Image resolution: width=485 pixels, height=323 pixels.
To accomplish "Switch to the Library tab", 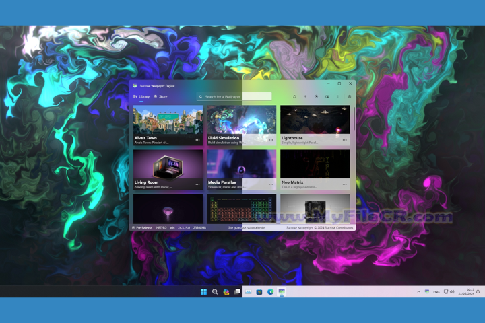I will click(x=141, y=96).
